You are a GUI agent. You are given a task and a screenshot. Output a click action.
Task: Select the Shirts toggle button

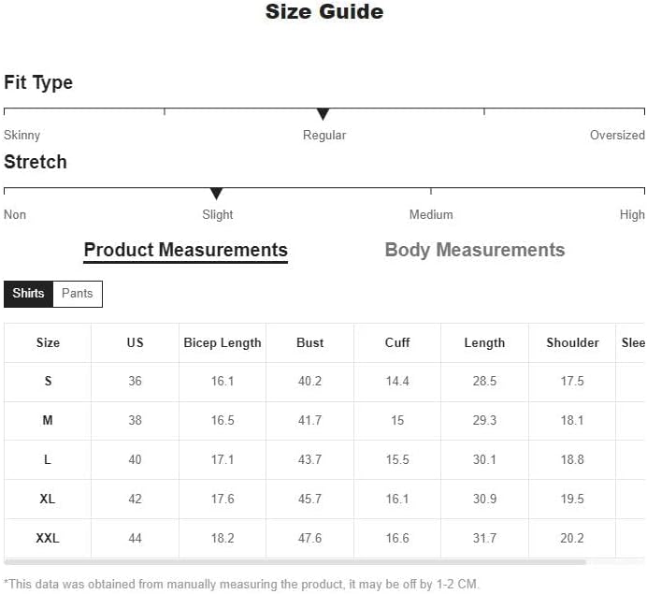(x=28, y=294)
